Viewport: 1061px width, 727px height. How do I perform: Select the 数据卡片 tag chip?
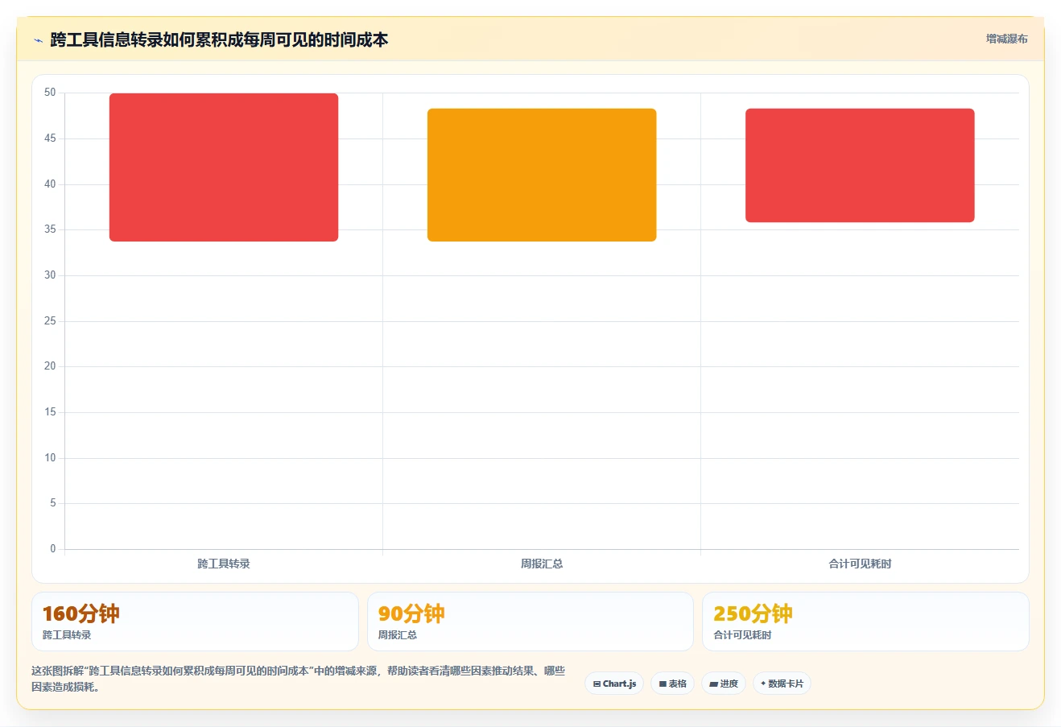(x=782, y=684)
